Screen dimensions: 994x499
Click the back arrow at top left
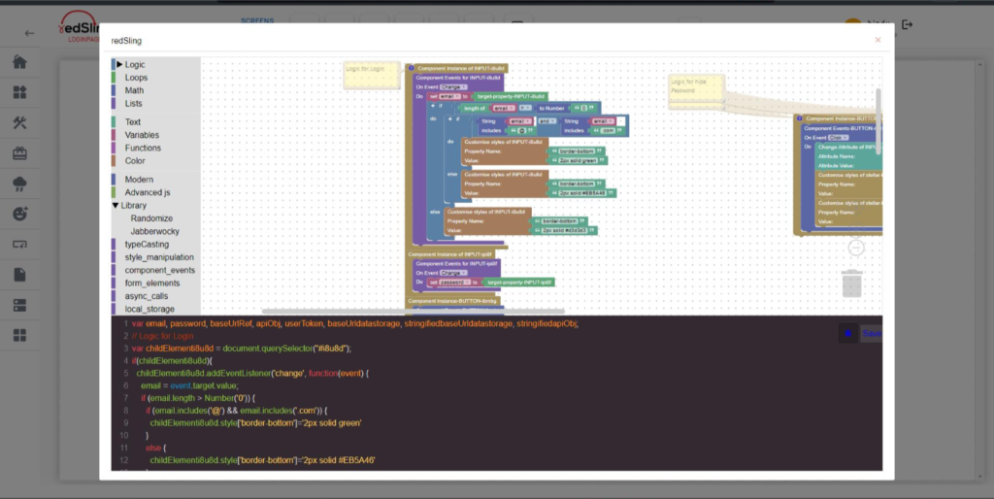click(x=29, y=33)
